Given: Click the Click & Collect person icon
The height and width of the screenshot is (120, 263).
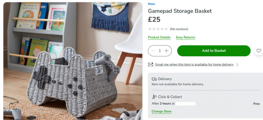Looking at the screenshot, I should click(154, 97).
